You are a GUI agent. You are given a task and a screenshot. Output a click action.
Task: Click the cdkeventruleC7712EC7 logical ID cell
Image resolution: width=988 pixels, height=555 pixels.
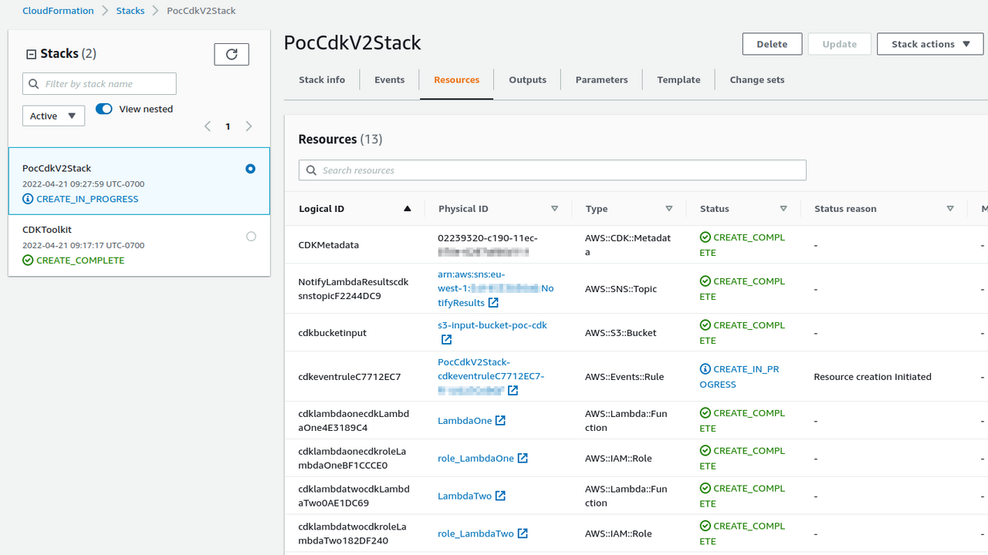click(x=350, y=377)
